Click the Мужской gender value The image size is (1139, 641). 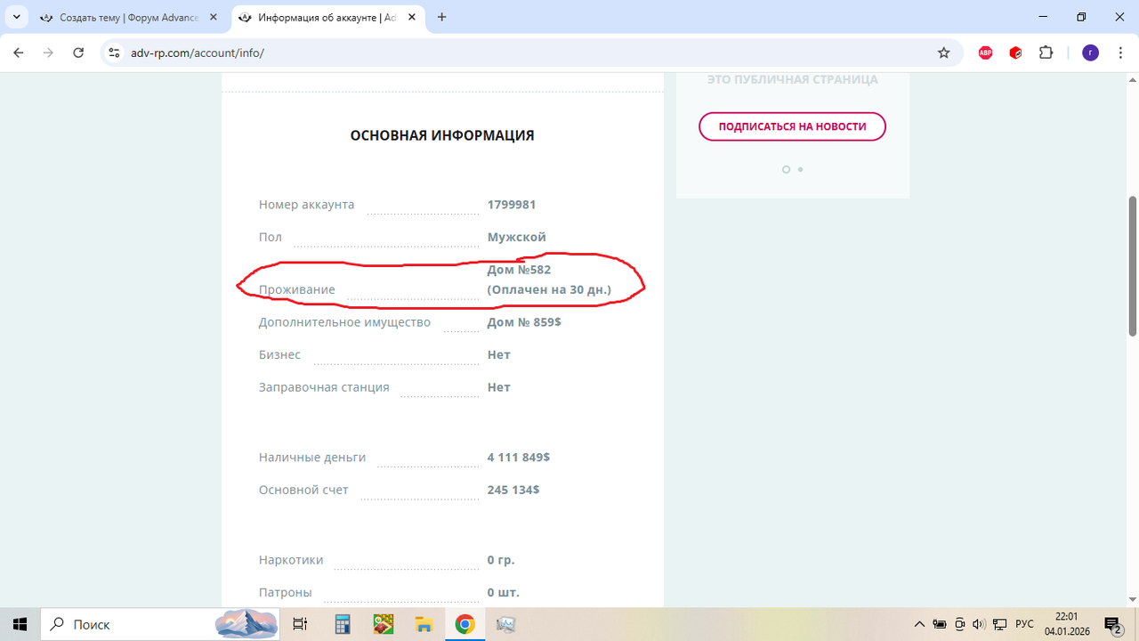517,238
